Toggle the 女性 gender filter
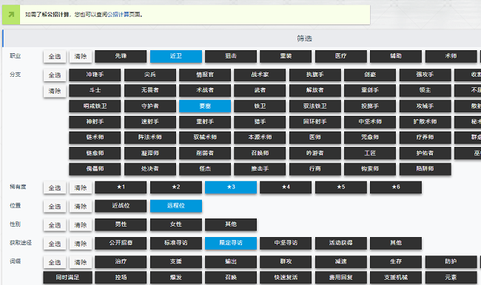The image size is (481, 285). [x=176, y=224]
